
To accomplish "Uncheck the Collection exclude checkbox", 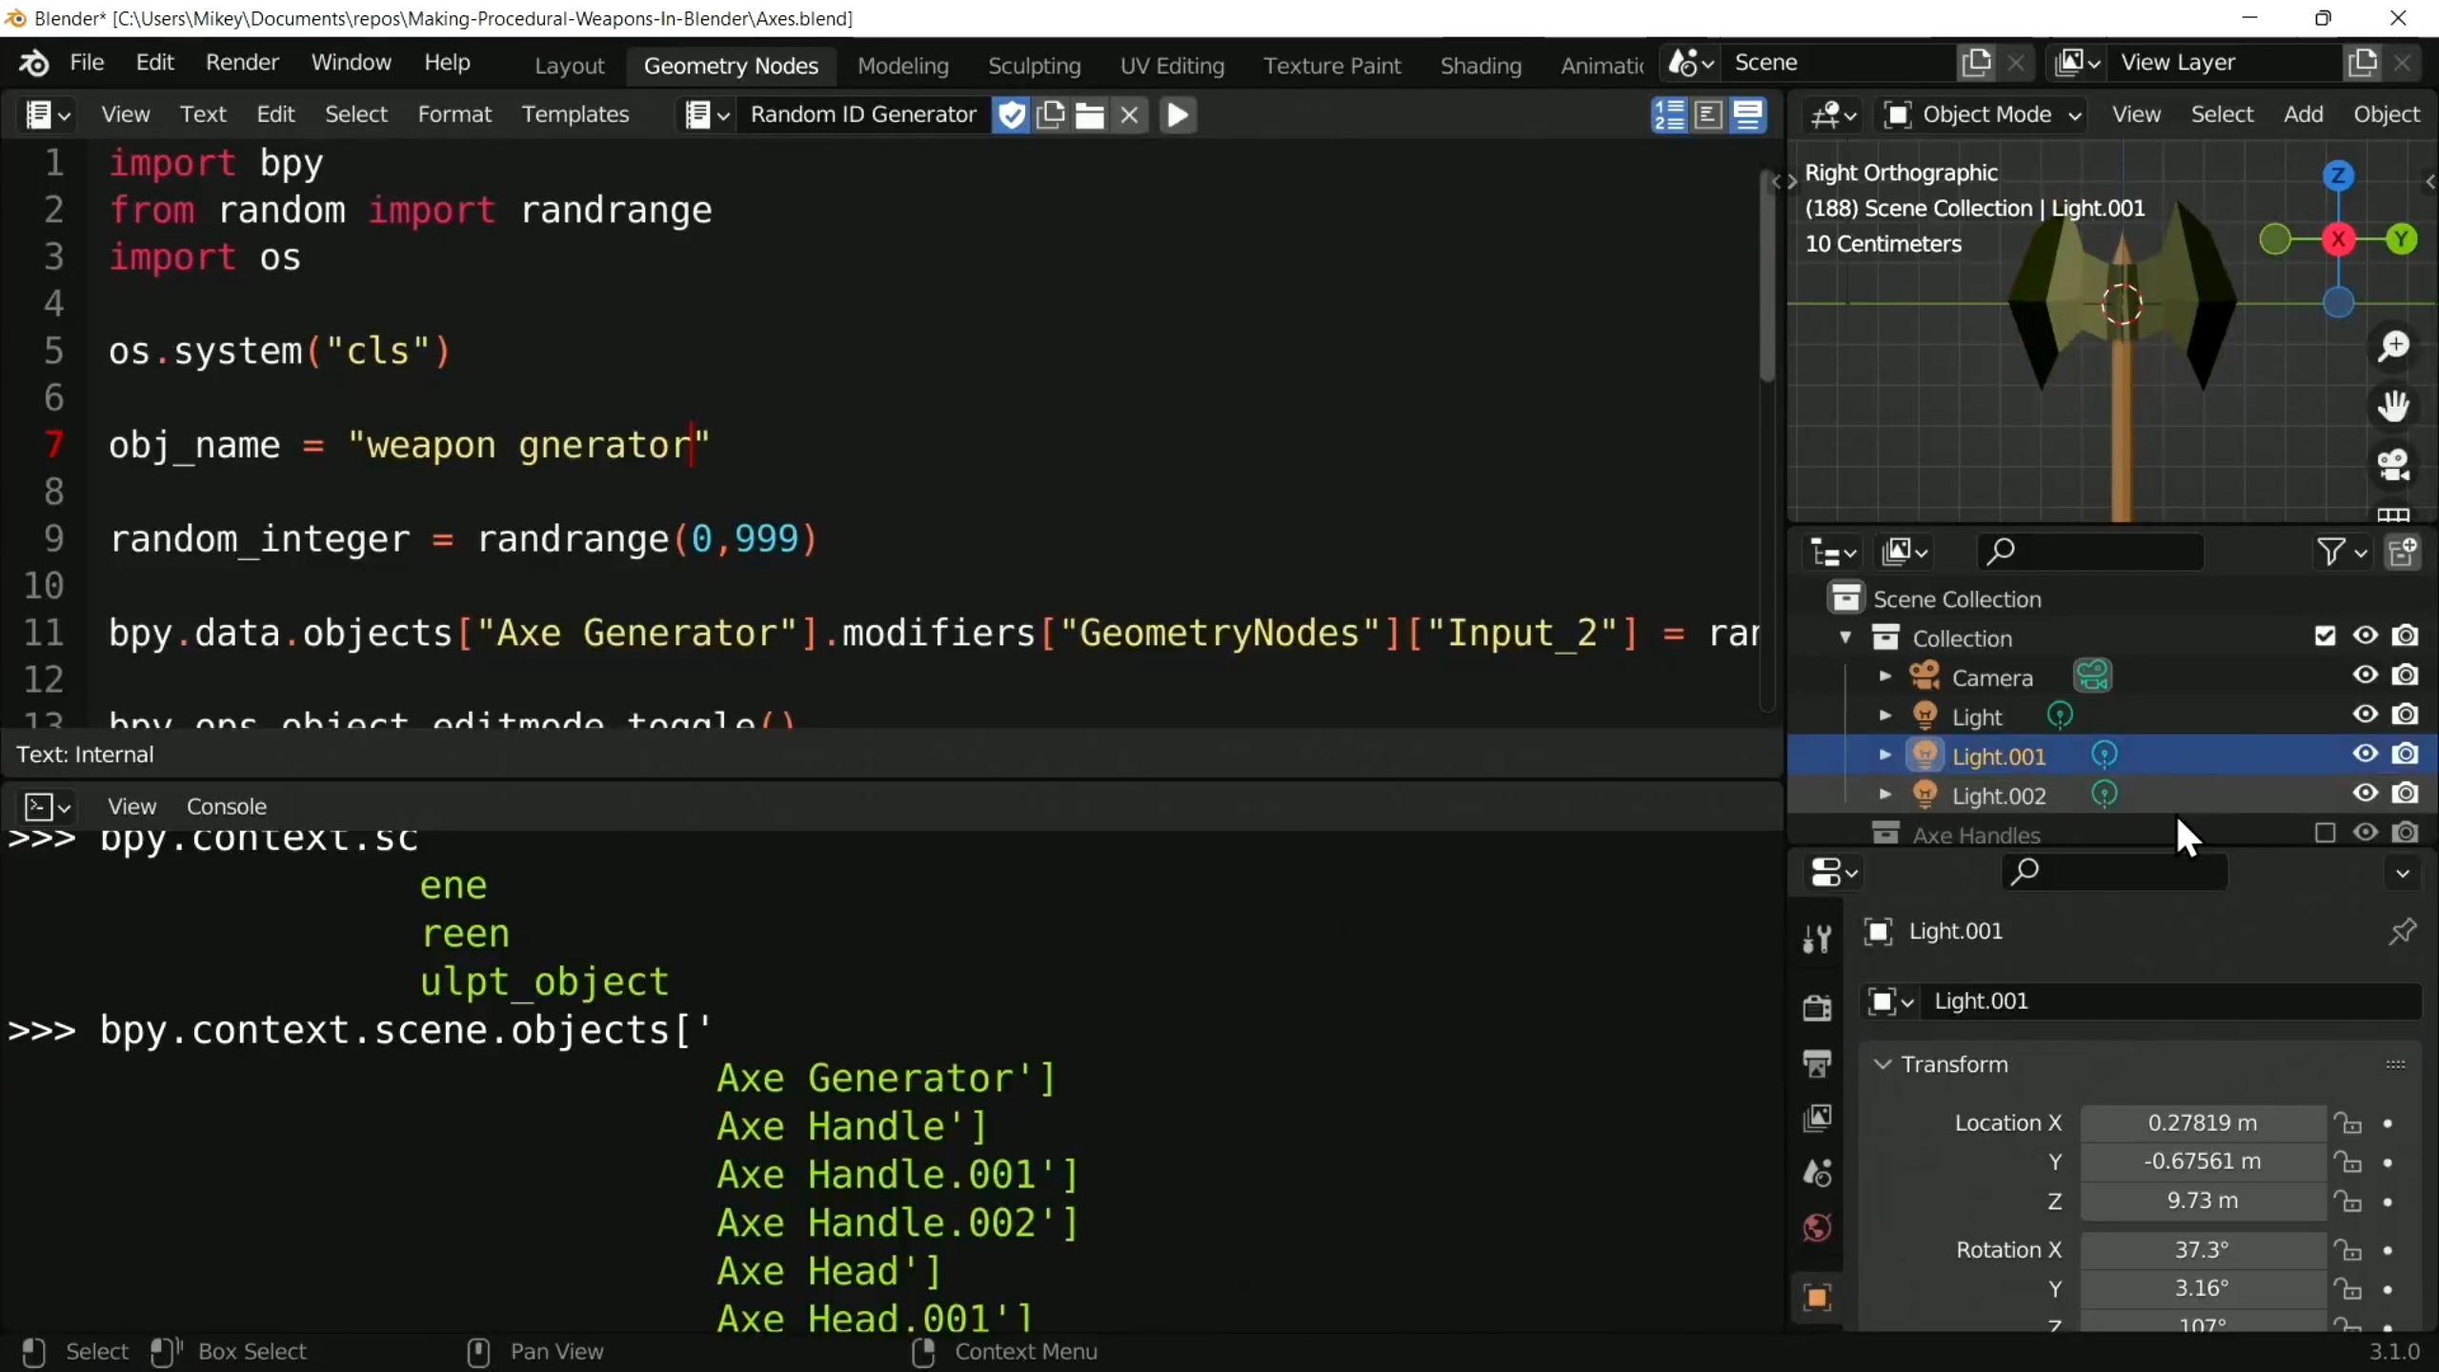I will (2325, 636).
